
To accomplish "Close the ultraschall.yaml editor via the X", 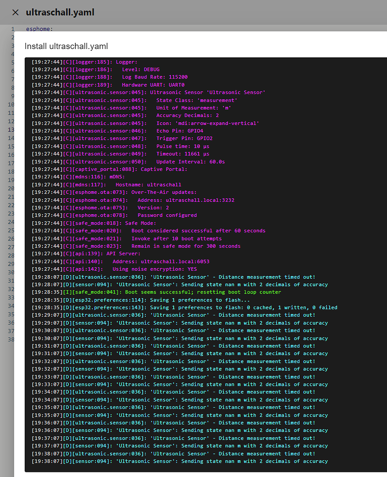I will click(x=15, y=13).
